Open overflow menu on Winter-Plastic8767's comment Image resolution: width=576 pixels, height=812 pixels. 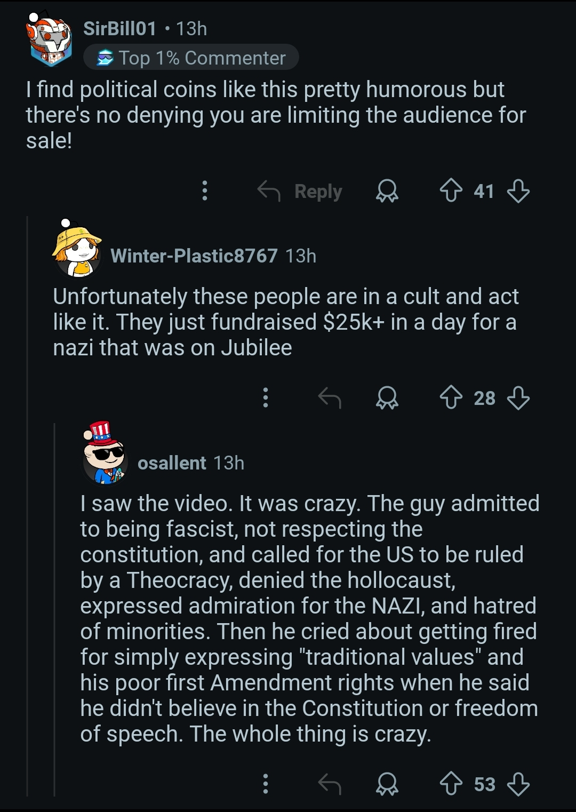[x=265, y=397]
